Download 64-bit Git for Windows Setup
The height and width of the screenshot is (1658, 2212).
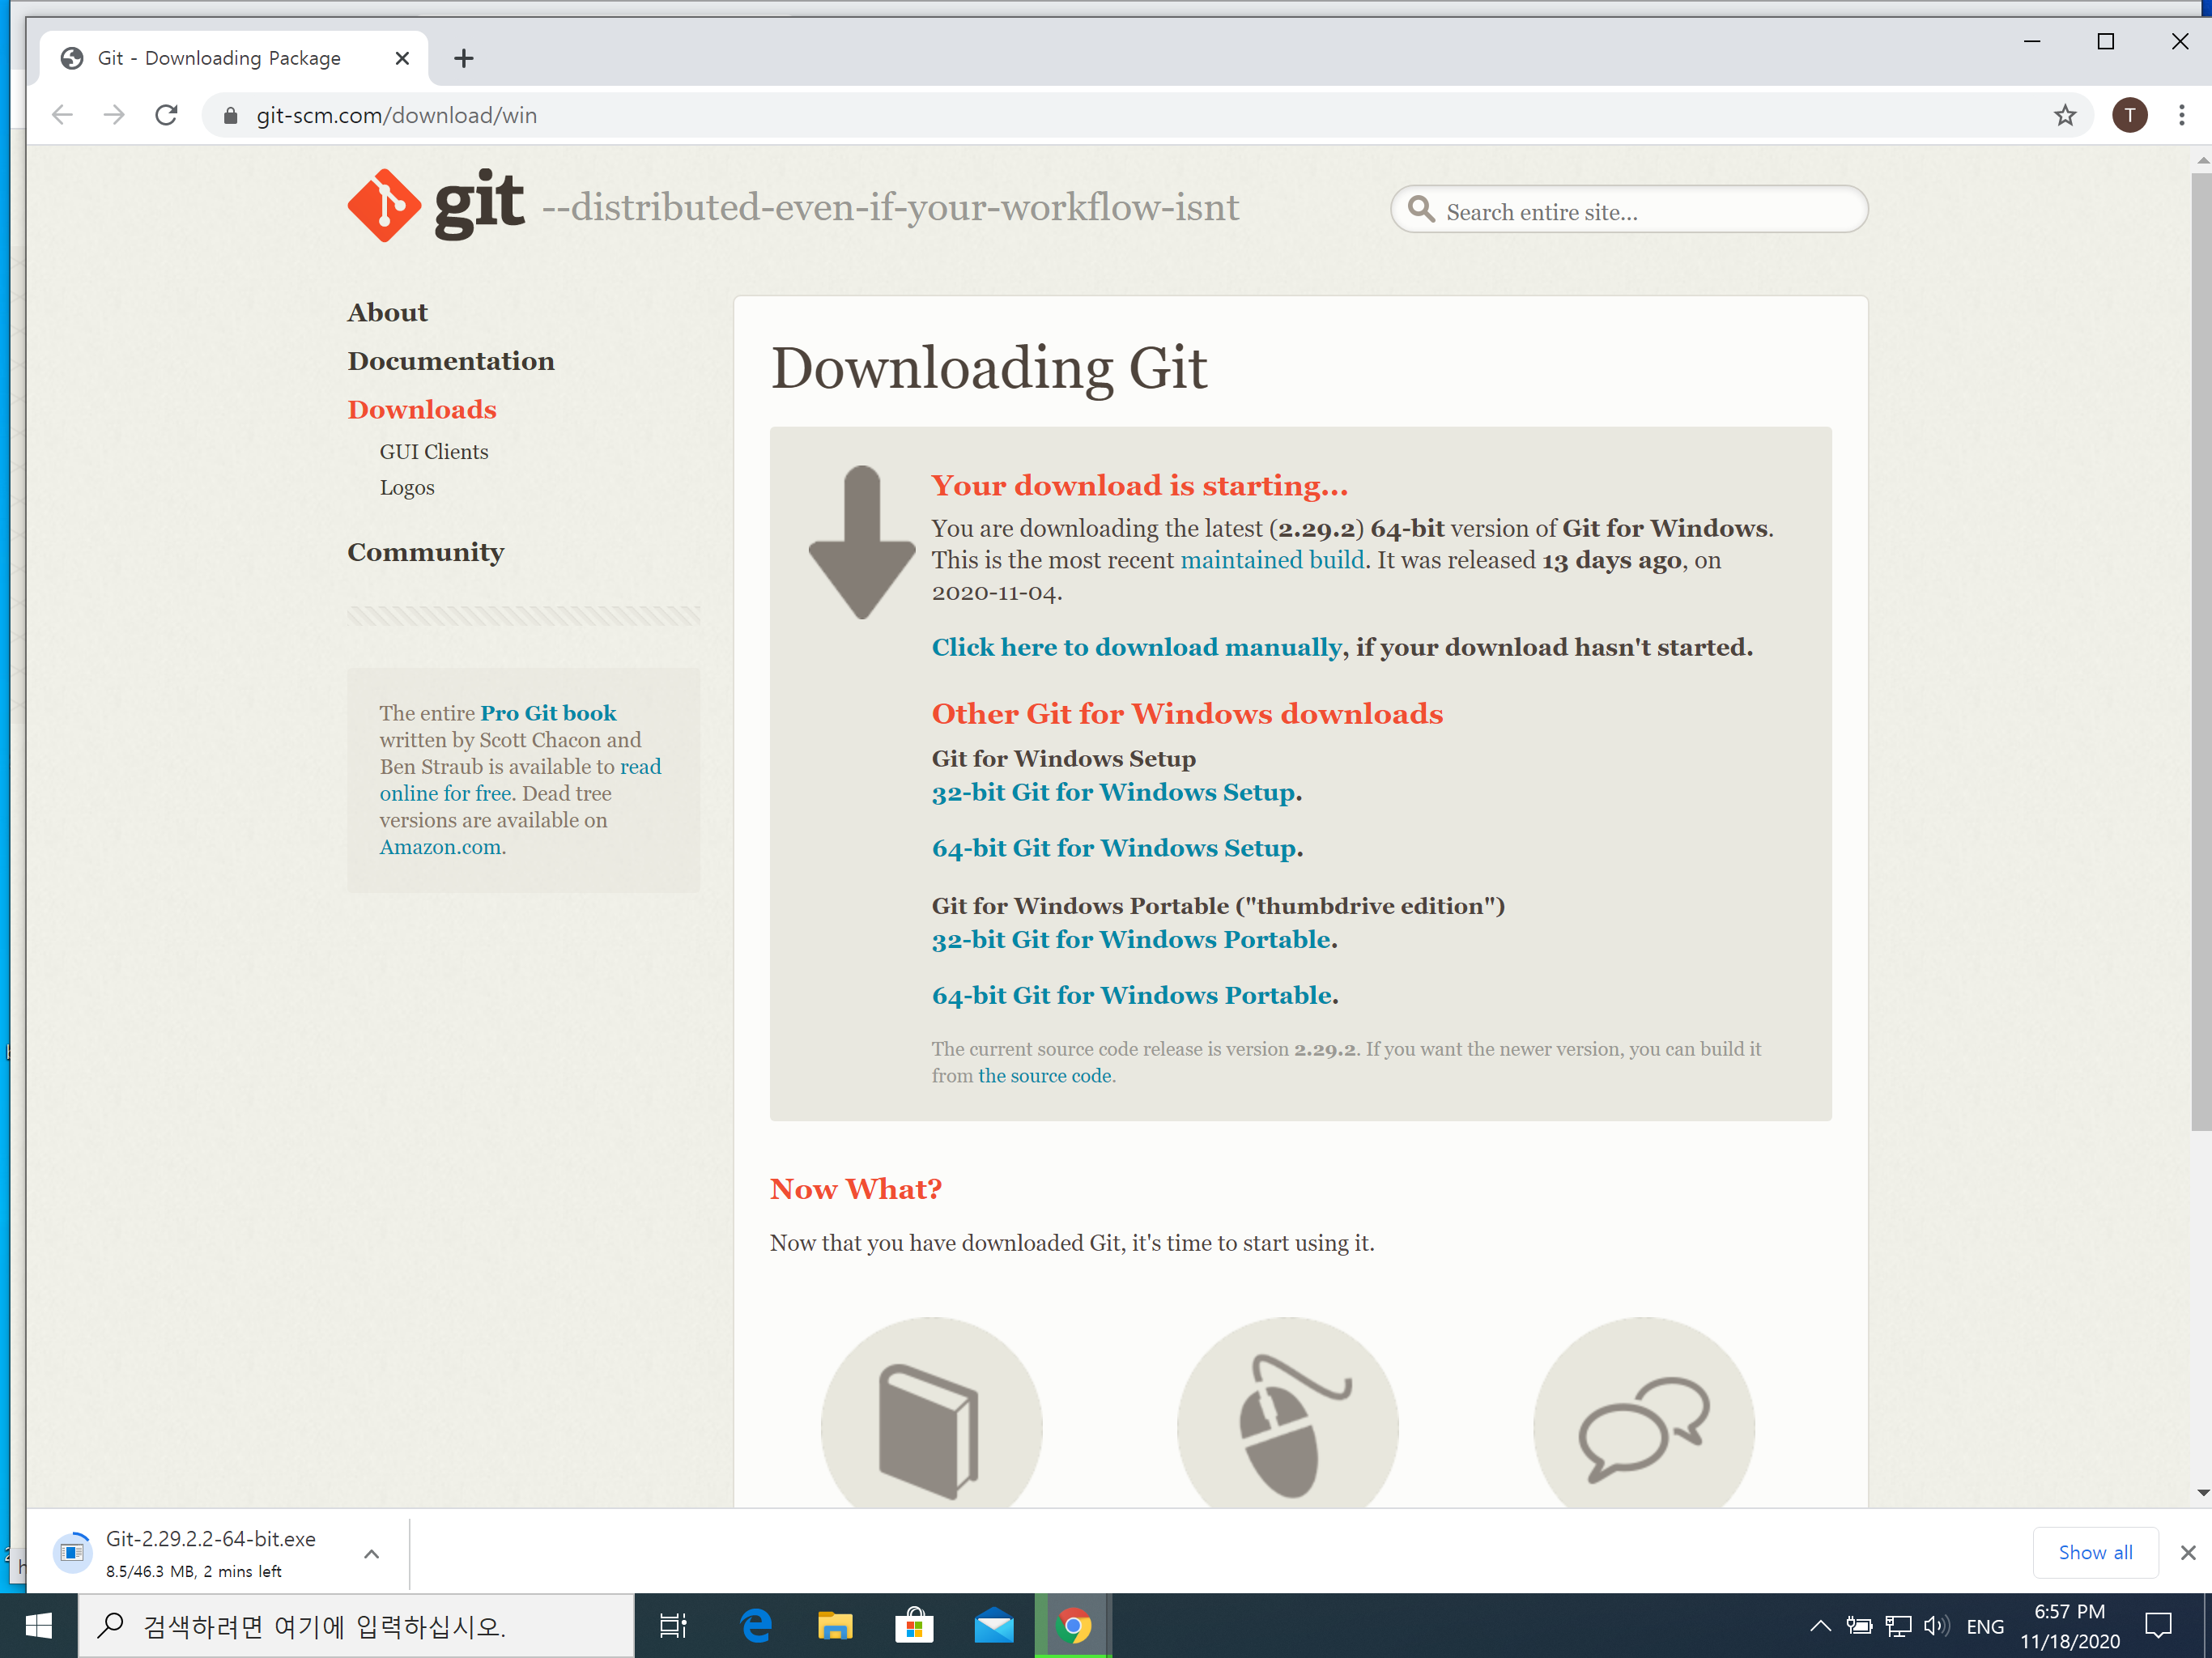click(1114, 848)
